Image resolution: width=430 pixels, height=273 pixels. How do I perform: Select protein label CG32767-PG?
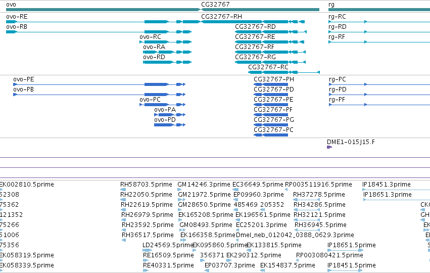[x=274, y=120]
